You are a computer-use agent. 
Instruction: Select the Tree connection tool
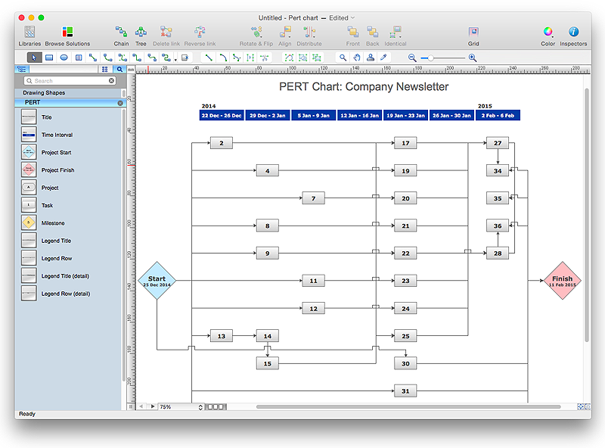pyautogui.click(x=141, y=33)
